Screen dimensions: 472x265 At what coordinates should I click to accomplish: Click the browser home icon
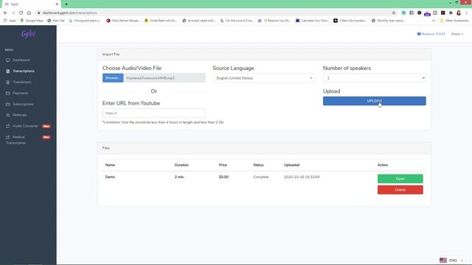(29, 13)
